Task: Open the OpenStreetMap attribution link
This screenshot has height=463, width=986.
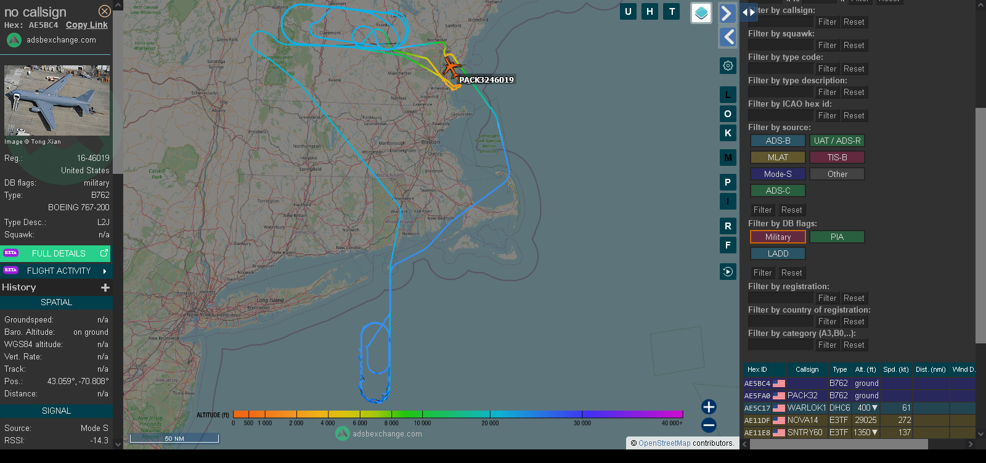Action: (664, 443)
